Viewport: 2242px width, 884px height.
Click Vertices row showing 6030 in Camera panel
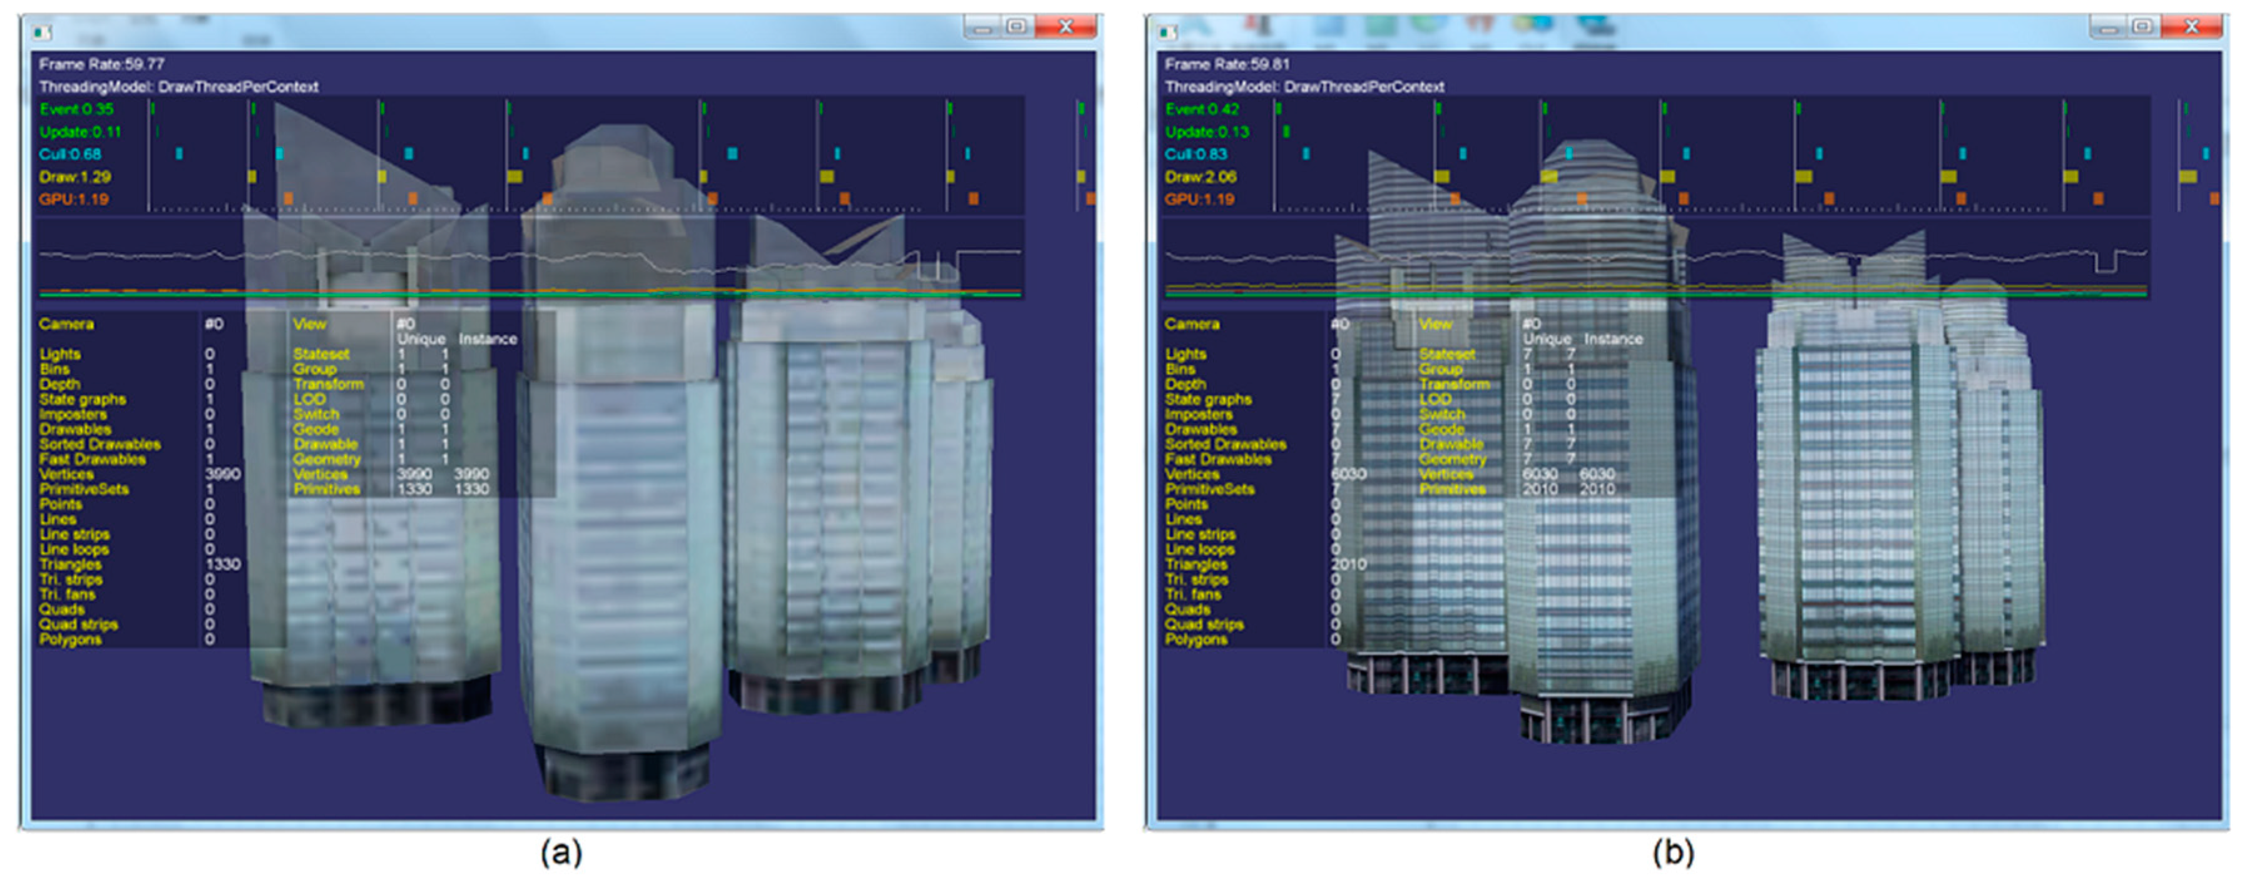pyautogui.click(x=1192, y=475)
